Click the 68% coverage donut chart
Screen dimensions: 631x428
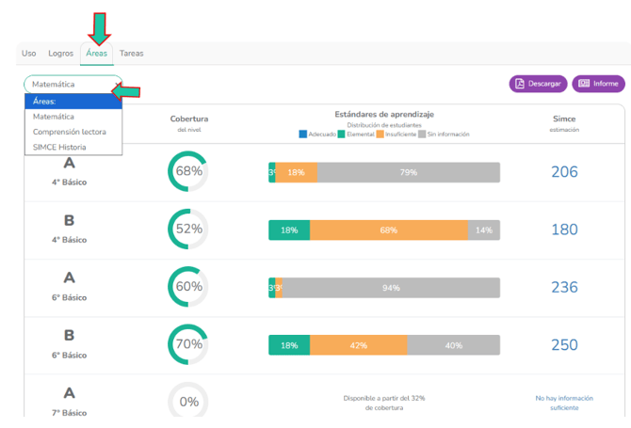[188, 171]
